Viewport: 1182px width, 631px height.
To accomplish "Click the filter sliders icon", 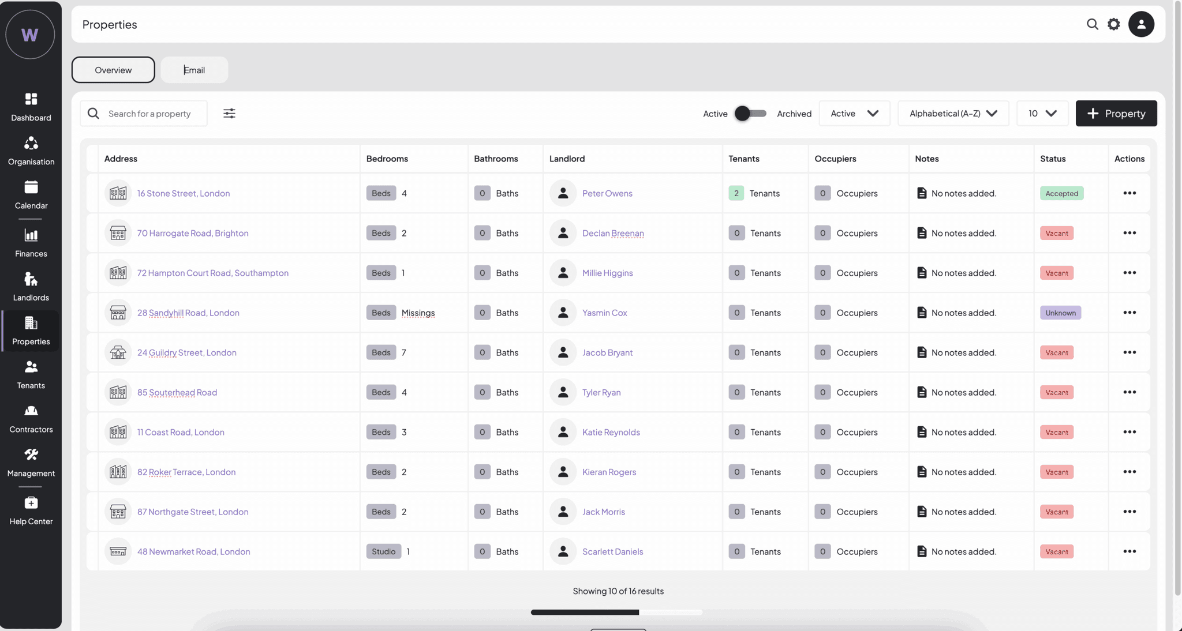I will point(229,113).
